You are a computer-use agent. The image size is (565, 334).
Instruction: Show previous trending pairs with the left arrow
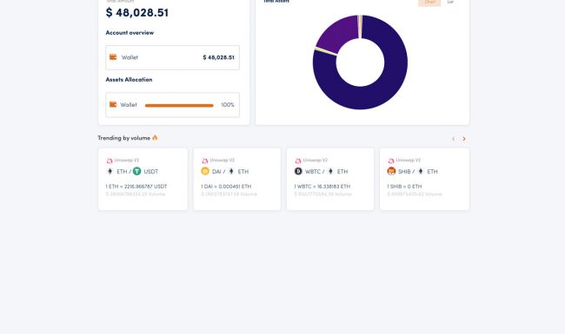[453, 139]
